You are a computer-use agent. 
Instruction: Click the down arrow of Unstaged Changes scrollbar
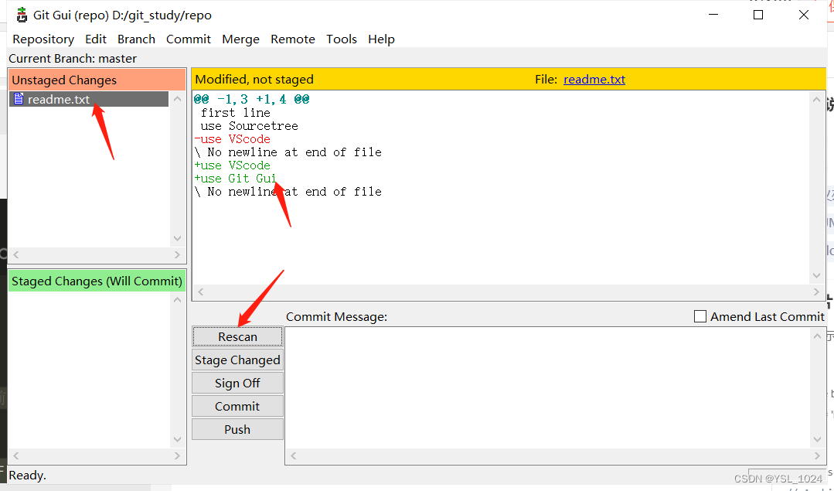point(178,239)
